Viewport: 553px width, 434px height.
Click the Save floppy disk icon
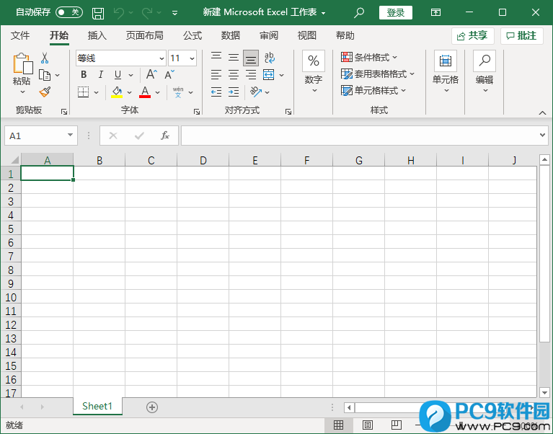coord(98,14)
